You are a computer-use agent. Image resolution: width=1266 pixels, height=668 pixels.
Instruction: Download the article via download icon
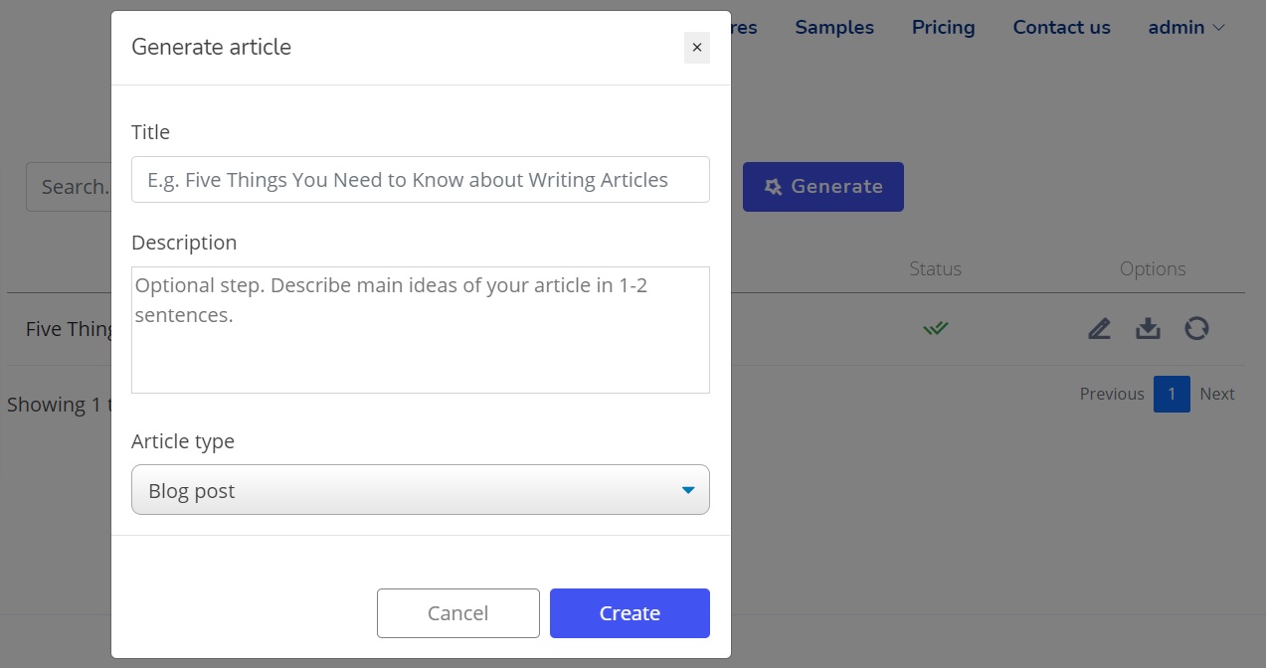1148,328
